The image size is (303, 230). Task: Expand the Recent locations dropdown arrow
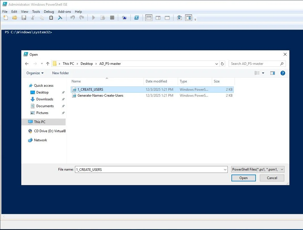42,64
